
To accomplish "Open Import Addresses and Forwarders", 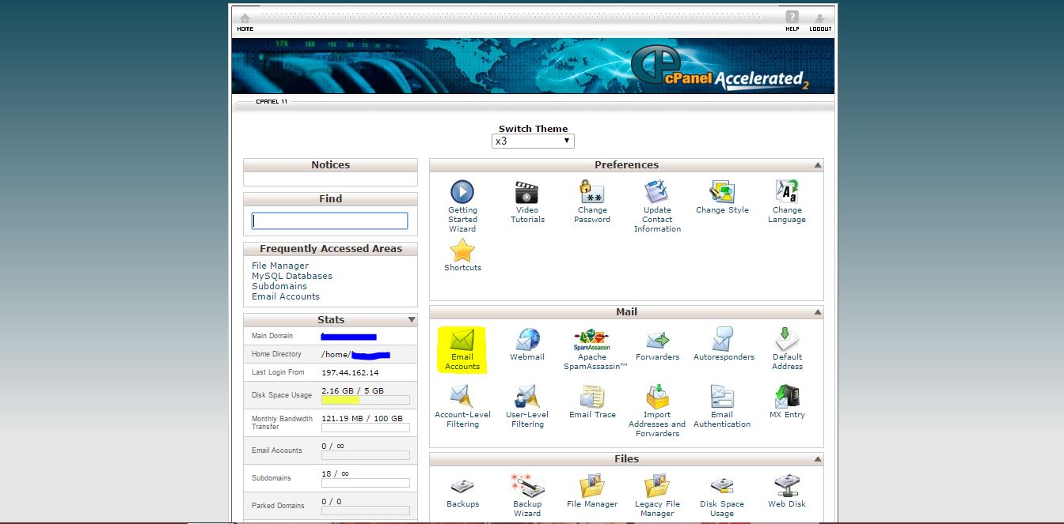I will tap(657, 412).
